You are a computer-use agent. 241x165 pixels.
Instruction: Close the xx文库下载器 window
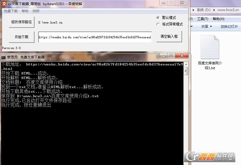[182, 3]
